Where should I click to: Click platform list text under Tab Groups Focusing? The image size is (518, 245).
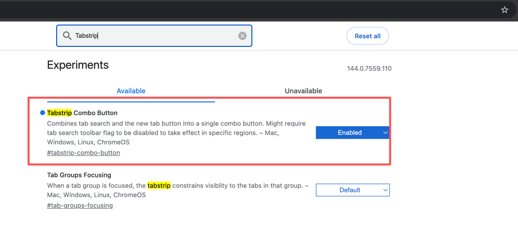96,195
